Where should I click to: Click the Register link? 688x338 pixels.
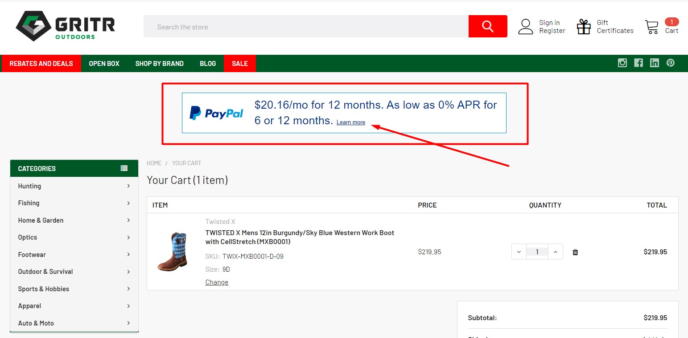pyautogui.click(x=552, y=31)
